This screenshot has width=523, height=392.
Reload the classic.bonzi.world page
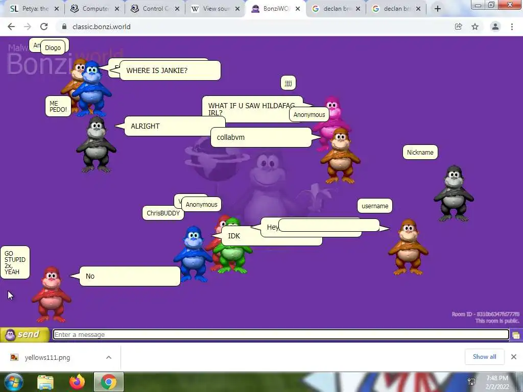coord(44,27)
